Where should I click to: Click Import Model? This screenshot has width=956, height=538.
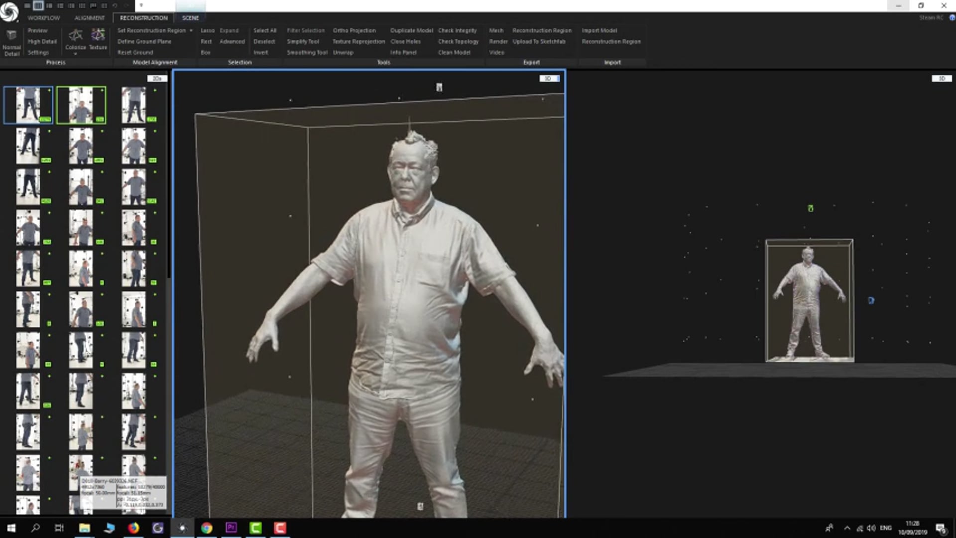599,30
